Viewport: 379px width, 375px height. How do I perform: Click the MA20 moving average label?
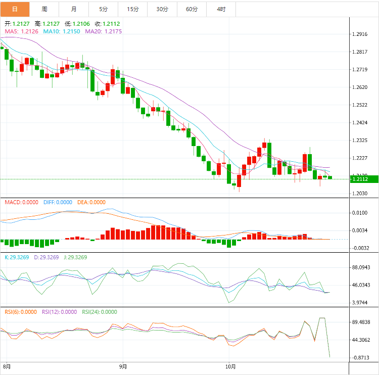click(103, 31)
